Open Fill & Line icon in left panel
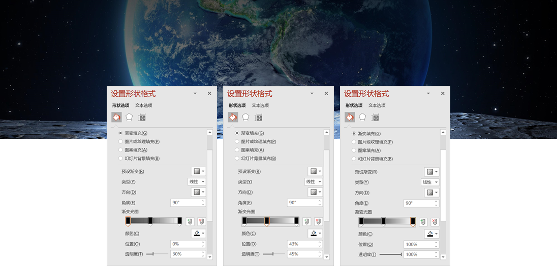 116,117
